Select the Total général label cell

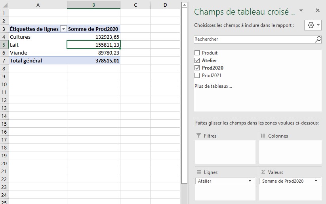pyautogui.click(x=38, y=60)
